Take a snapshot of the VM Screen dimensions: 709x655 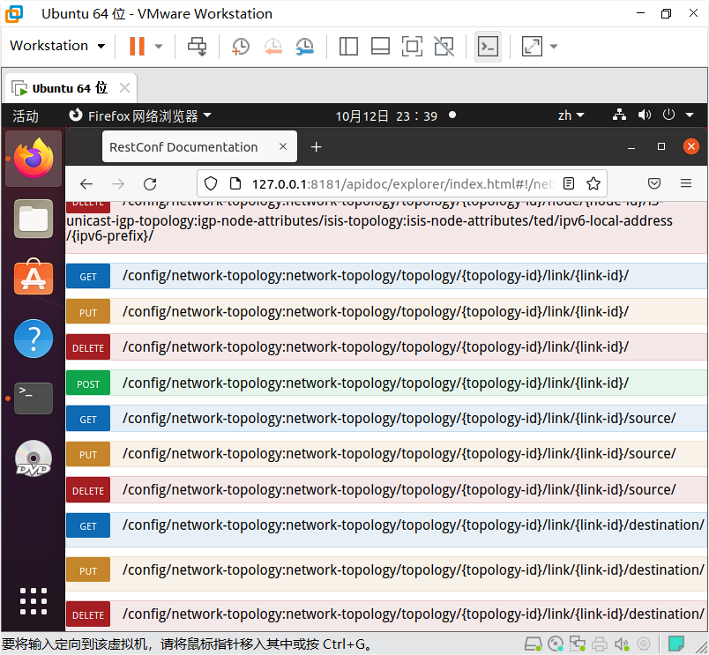tap(241, 46)
